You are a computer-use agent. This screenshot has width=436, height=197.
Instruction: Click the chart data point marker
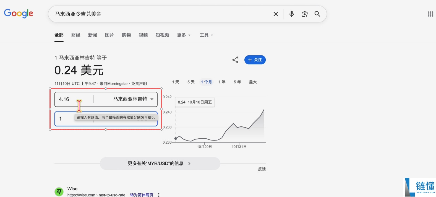click(176, 138)
